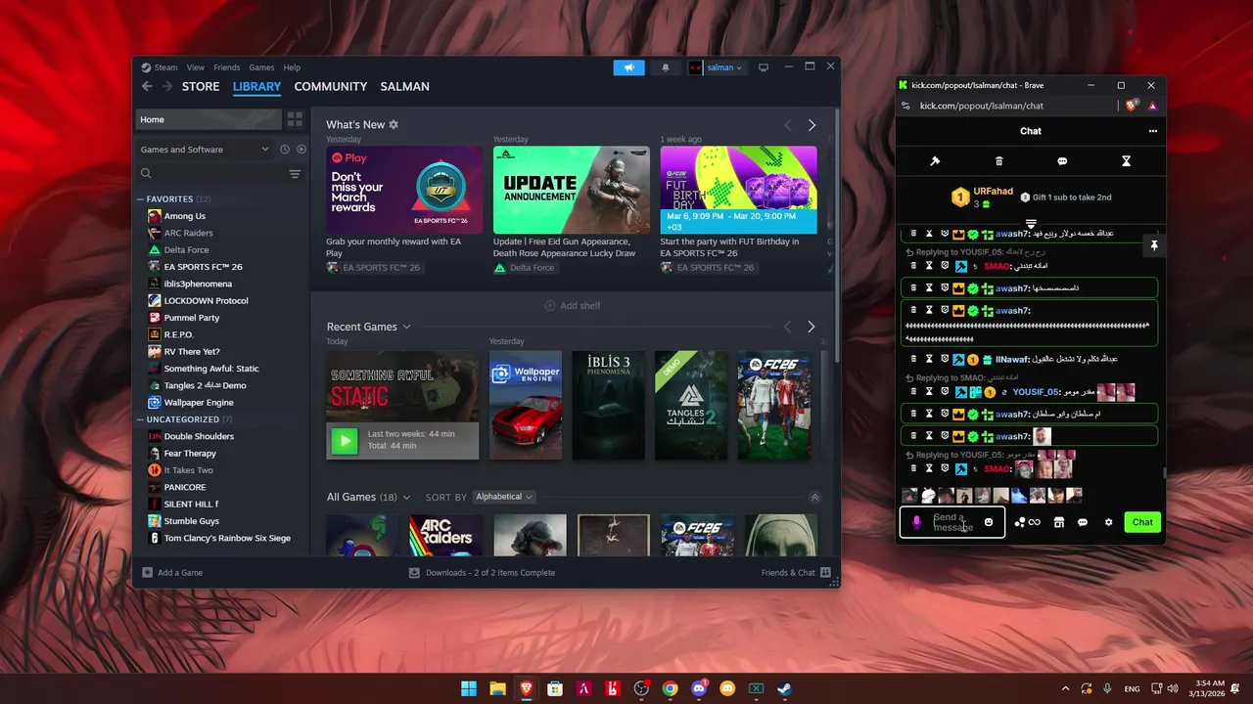The image size is (1253, 704).
Task: Select Home in library sidebar
Action: pos(209,119)
